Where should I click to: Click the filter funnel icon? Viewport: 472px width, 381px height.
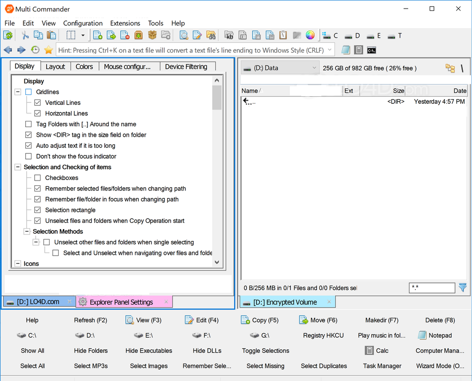coord(462,288)
